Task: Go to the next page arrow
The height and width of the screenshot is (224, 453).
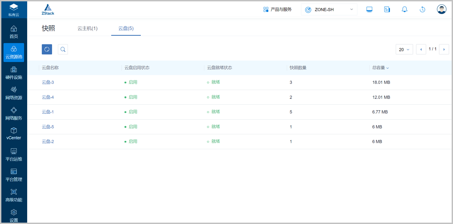Action: pyautogui.click(x=444, y=49)
